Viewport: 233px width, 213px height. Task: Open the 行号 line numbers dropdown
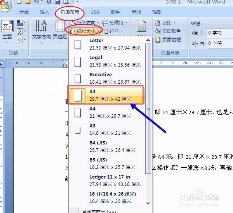(x=113, y=31)
